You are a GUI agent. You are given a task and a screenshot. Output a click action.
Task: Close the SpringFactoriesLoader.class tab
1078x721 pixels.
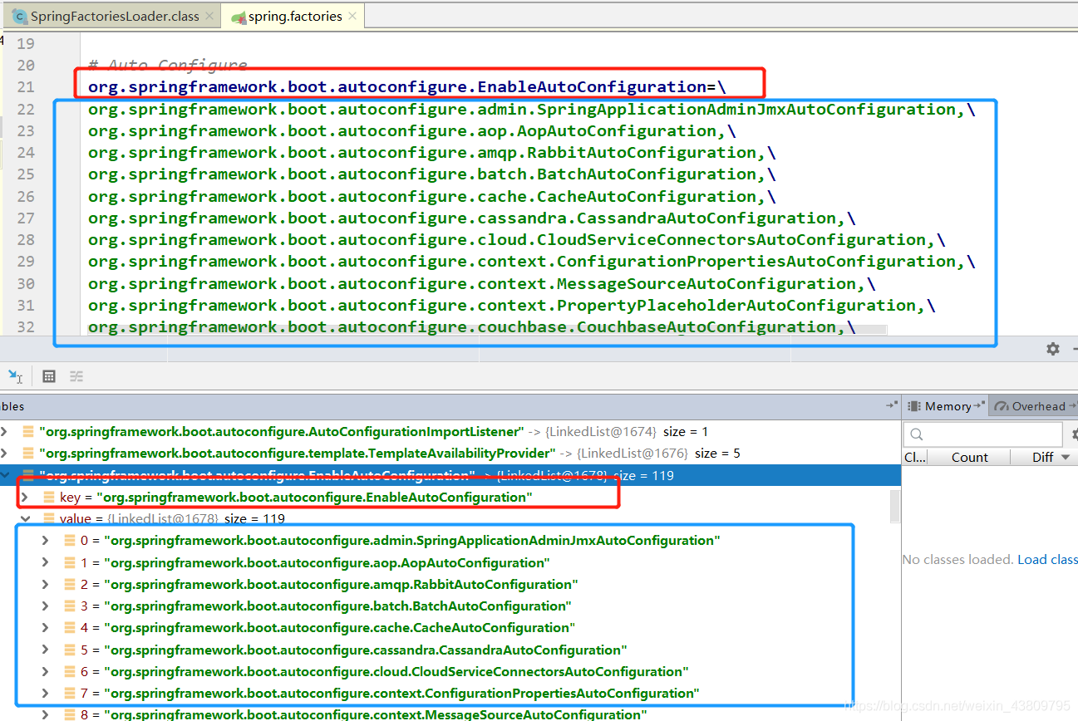(x=208, y=17)
